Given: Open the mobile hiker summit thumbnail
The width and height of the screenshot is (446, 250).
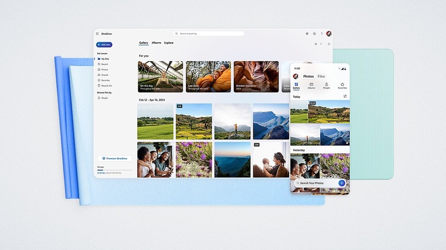Looking at the screenshot, I should (305, 135).
